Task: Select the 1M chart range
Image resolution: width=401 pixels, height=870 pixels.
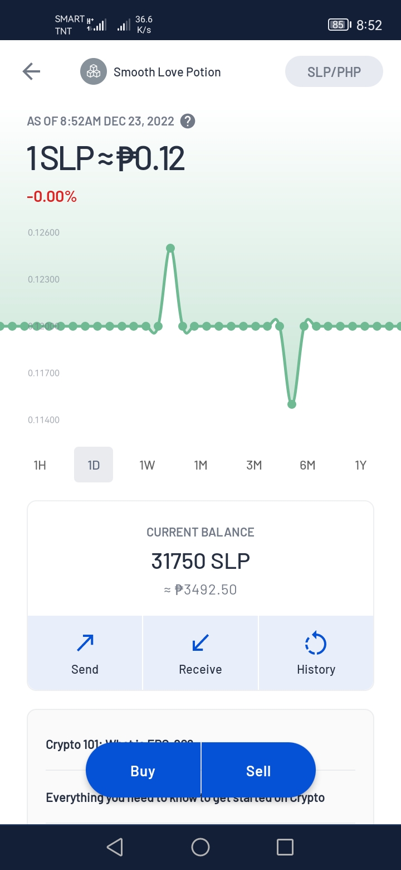Action: [x=200, y=465]
